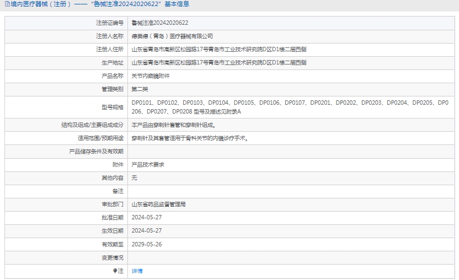Click management category value 第二类
The height and width of the screenshot is (280, 459).
click(140, 89)
